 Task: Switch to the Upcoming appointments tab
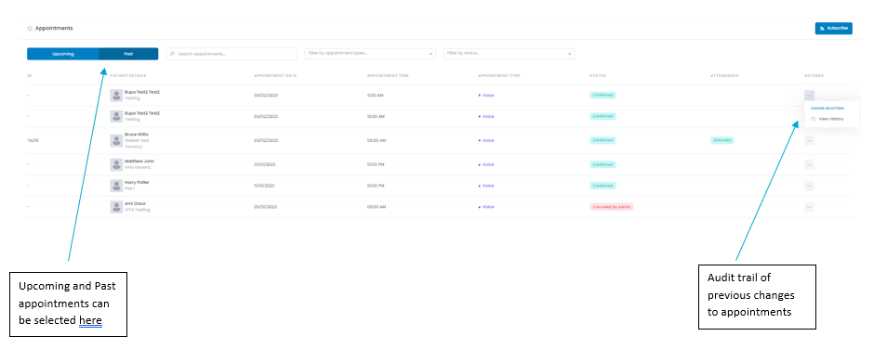[x=63, y=54]
